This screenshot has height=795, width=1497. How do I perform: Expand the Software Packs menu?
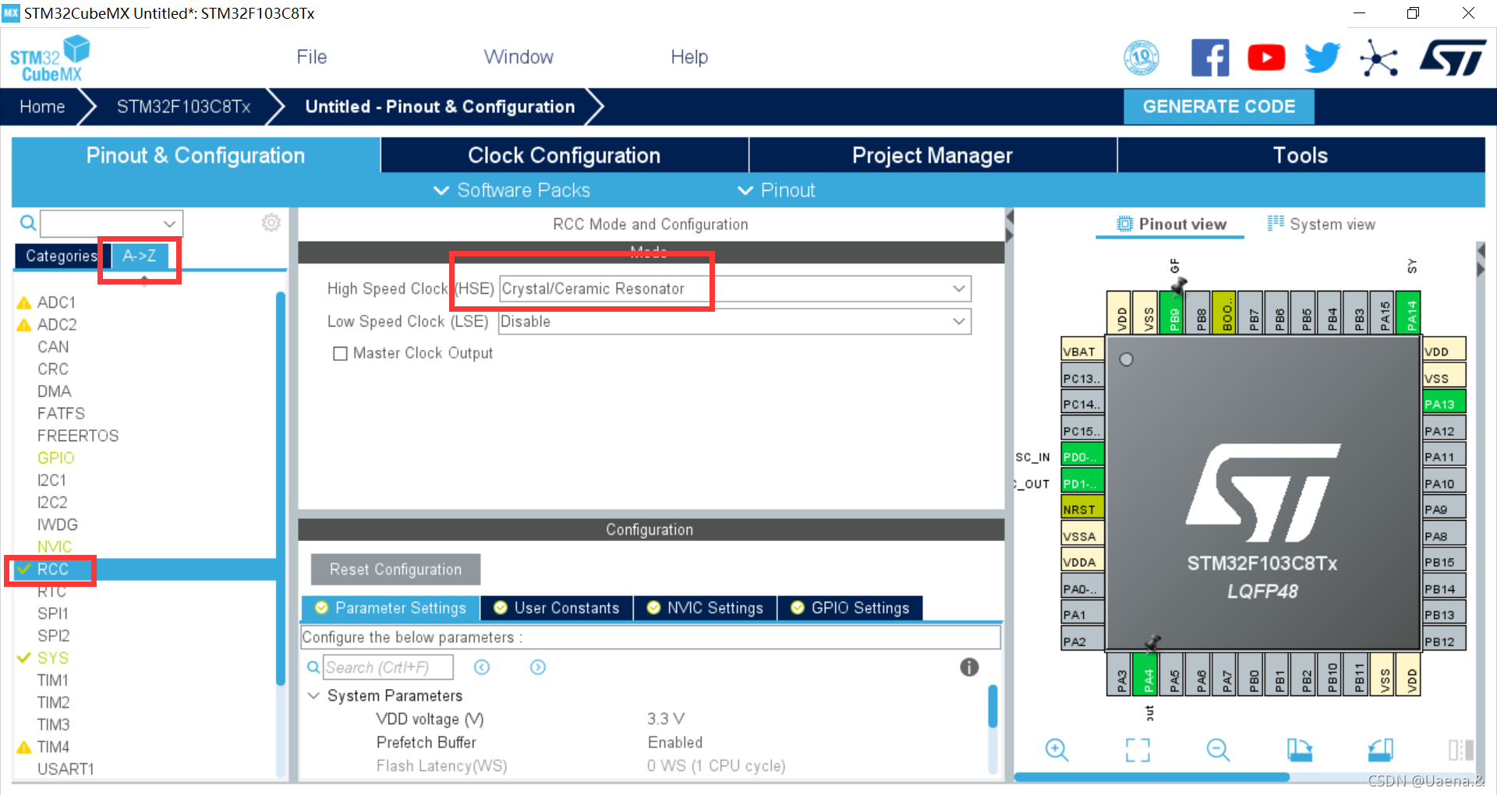(x=512, y=190)
